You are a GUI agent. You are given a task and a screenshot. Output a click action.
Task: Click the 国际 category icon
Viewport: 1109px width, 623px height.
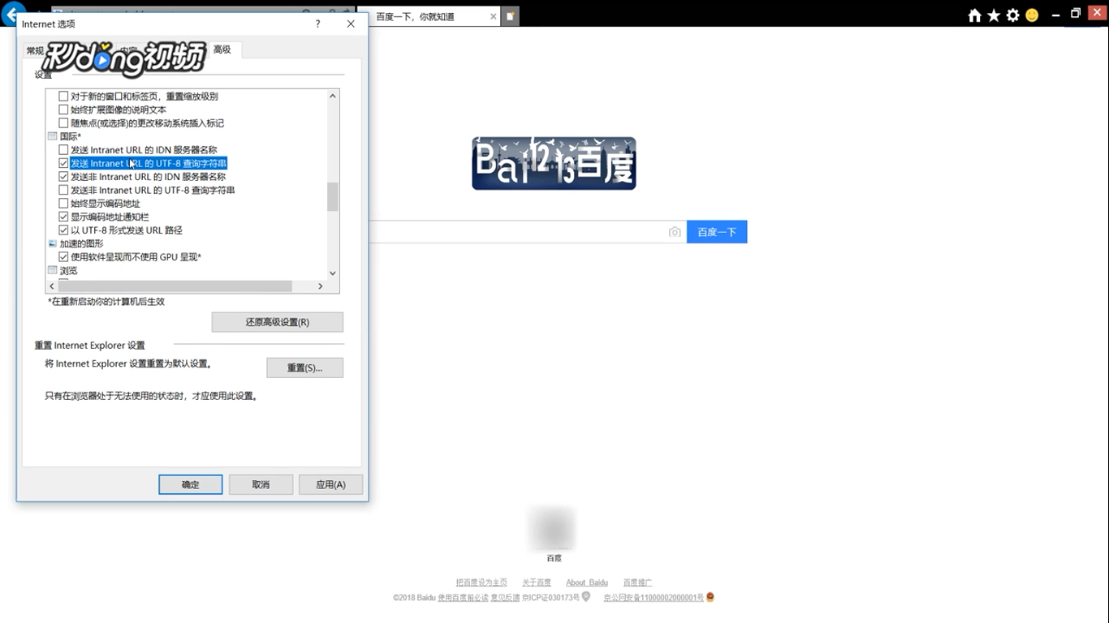[x=53, y=136]
